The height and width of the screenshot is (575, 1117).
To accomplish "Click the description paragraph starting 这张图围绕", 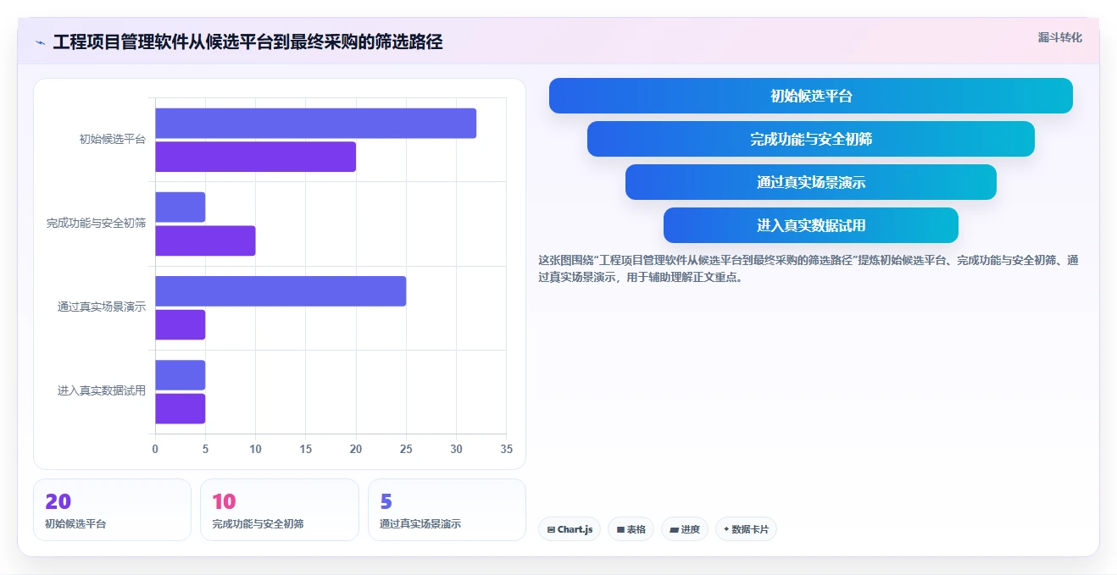I will click(809, 268).
